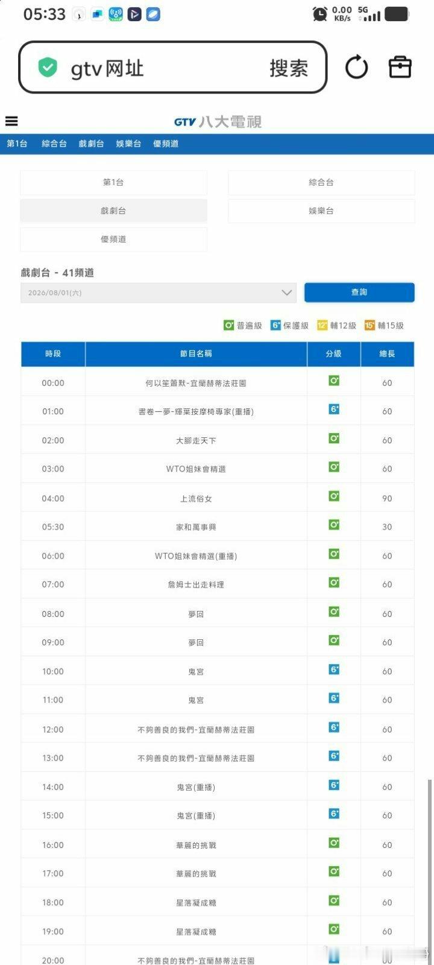Click the 保護級 legend icon
Screen dimensions: 434x965
click(x=275, y=325)
